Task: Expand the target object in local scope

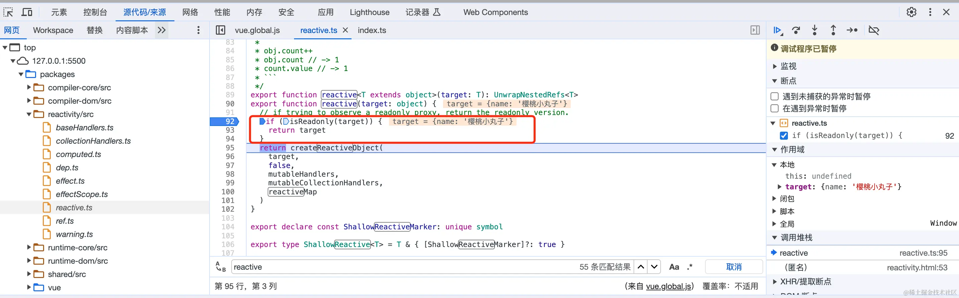Action: click(x=780, y=187)
